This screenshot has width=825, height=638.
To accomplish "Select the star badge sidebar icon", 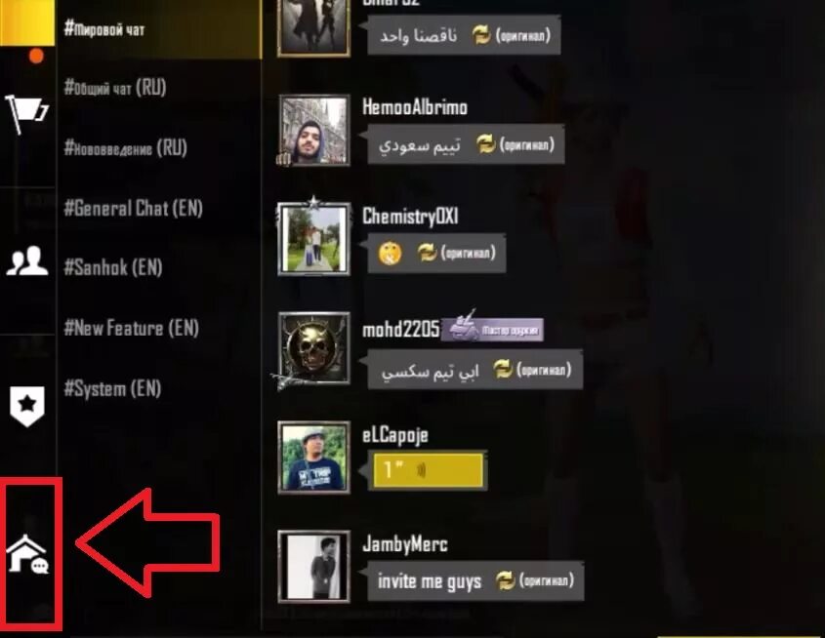I will coord(26,405).
